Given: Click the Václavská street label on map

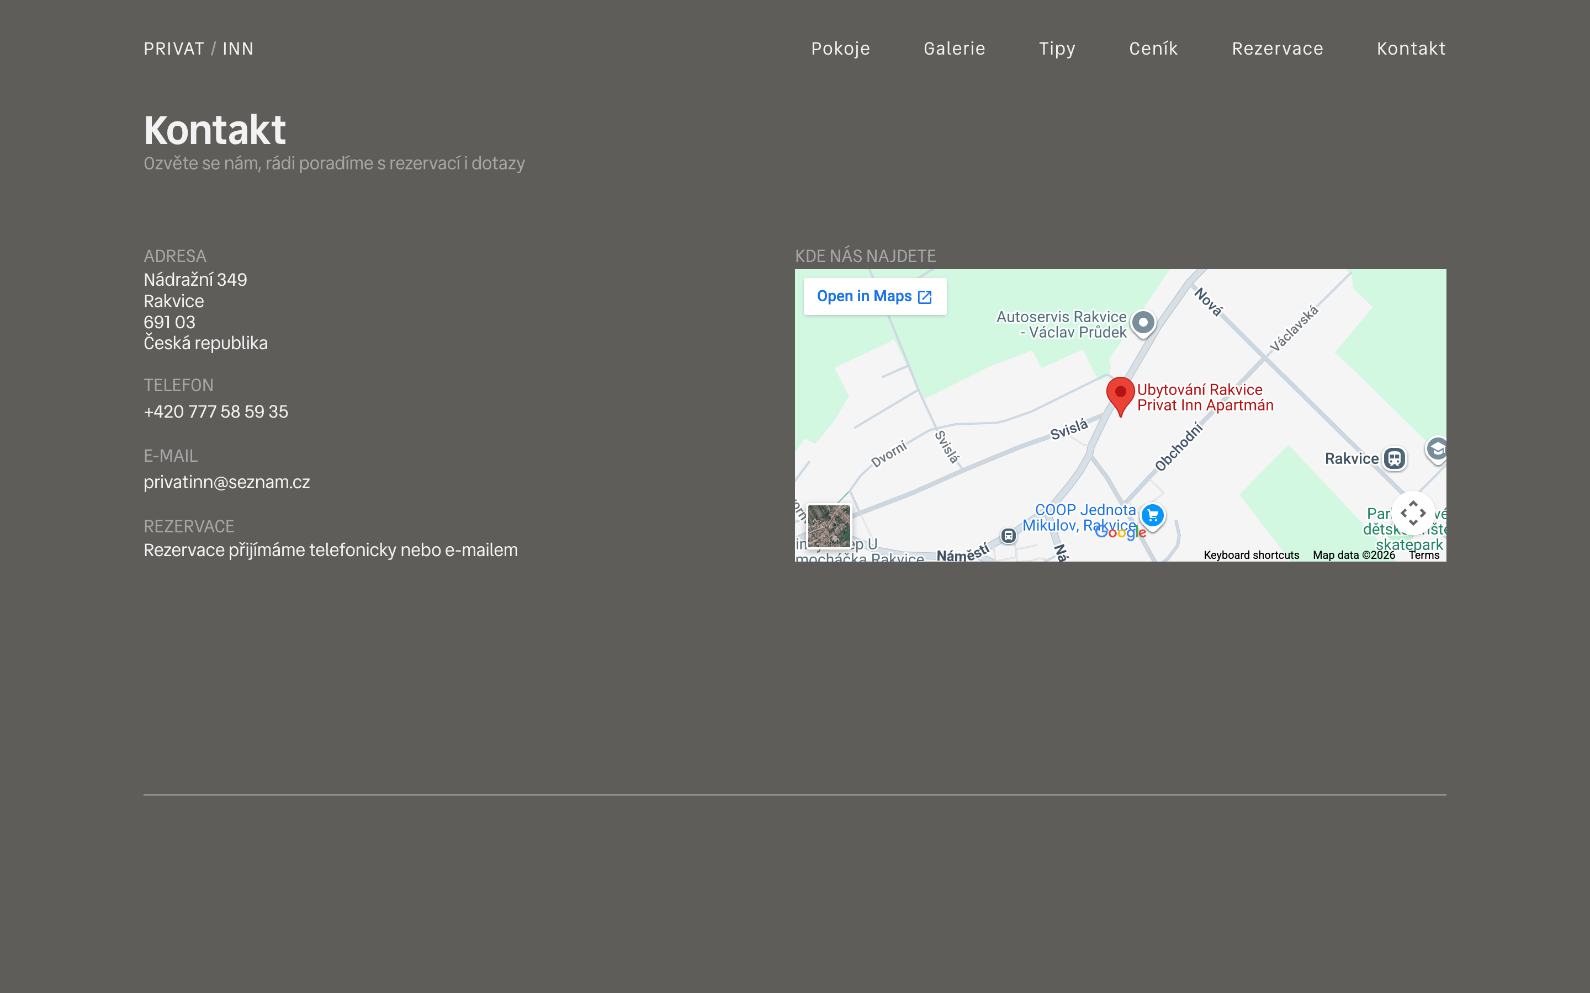Looking at the screenshot, I should (1294, 328).
